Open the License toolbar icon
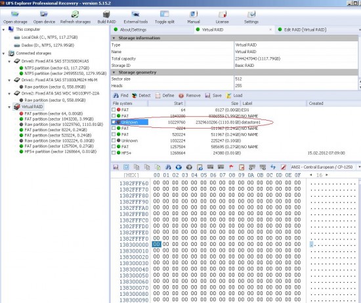This screenshot has height=303, width=361. pyautogui.click(x=222, y=14)
